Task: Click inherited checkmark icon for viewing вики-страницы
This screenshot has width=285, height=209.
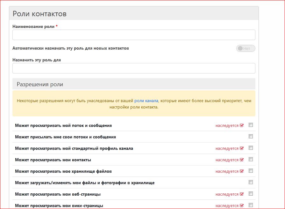Action: point(242,206)
